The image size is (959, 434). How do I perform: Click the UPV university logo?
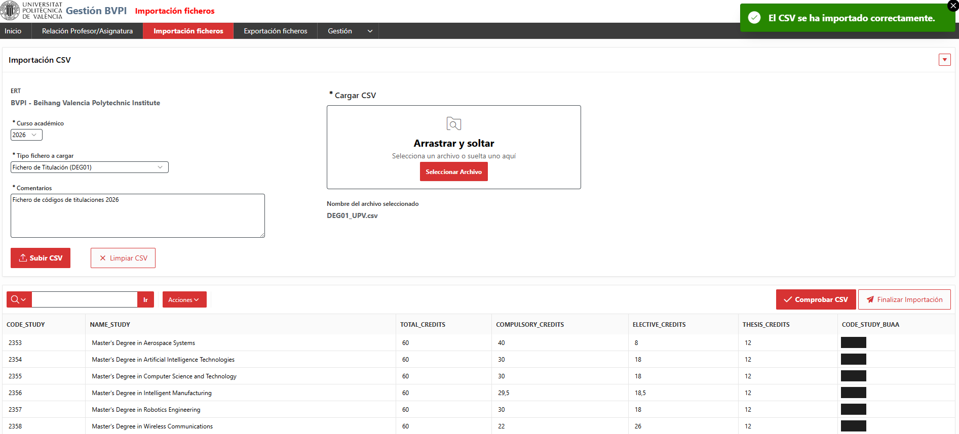click(31, 11)
